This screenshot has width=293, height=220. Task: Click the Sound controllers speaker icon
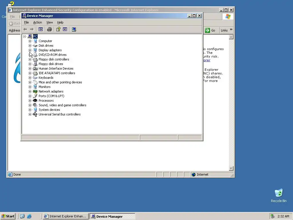tap(35, 105)
